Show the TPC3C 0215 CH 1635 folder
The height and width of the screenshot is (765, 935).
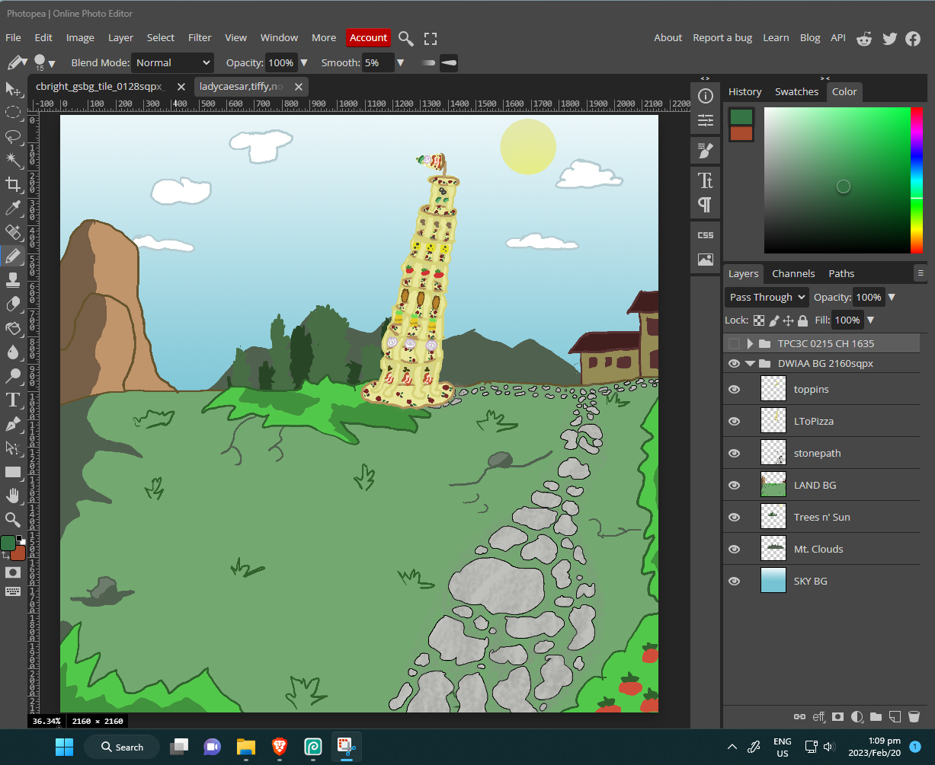[x=734, y=343]
